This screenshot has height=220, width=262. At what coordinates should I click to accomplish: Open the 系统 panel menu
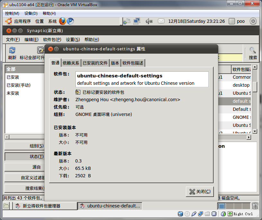(52, 21)
